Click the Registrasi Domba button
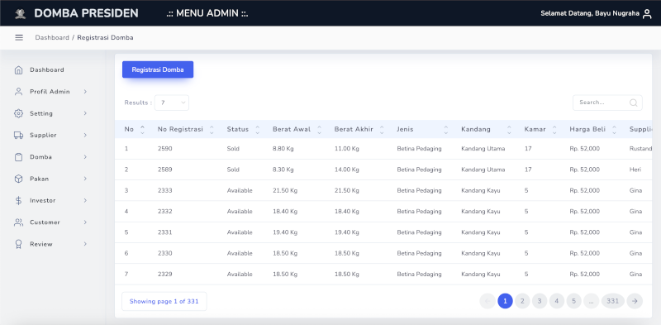This screenshot has width=661, height=325. pyautogui.click(x=158, y=69)
